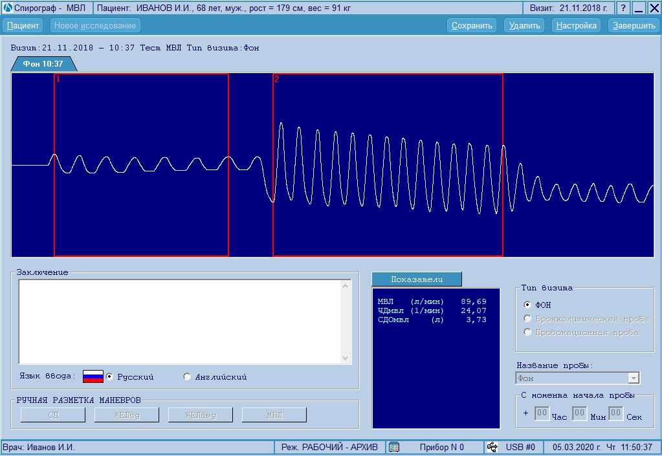Expand the Название пробы dropdown
662x456 pixels.
click(x=634, y=378)
